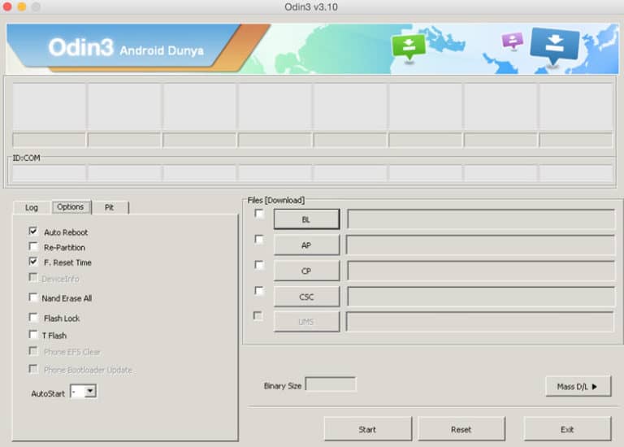
Task: Open the AutoStart dropdown
Action: point(89,392)
